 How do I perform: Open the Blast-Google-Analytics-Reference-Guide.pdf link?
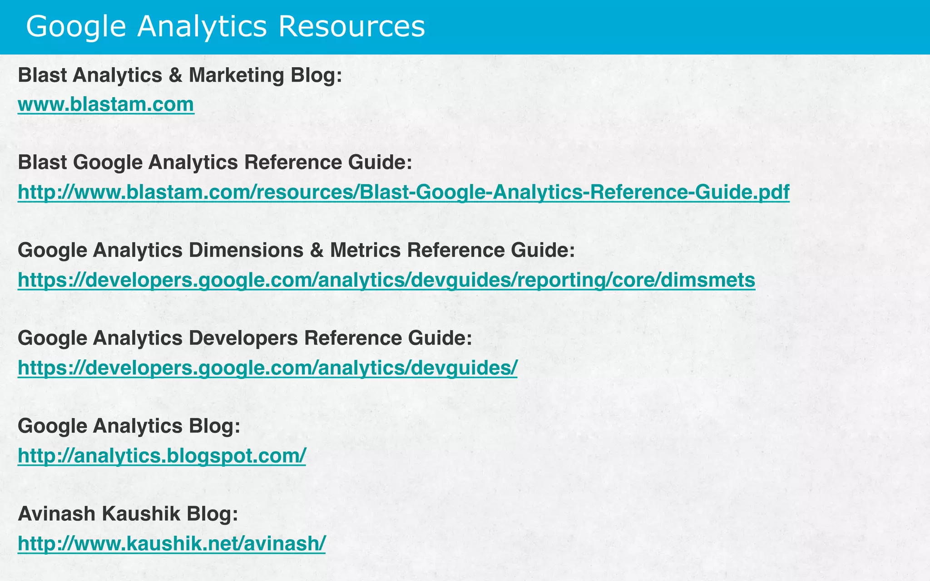403,192
